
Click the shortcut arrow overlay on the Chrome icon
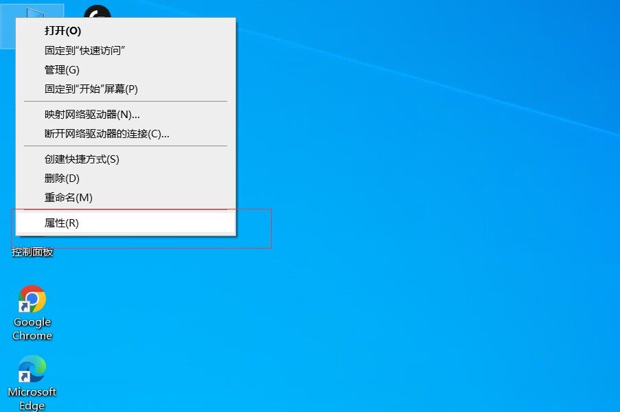pos(24,307)
